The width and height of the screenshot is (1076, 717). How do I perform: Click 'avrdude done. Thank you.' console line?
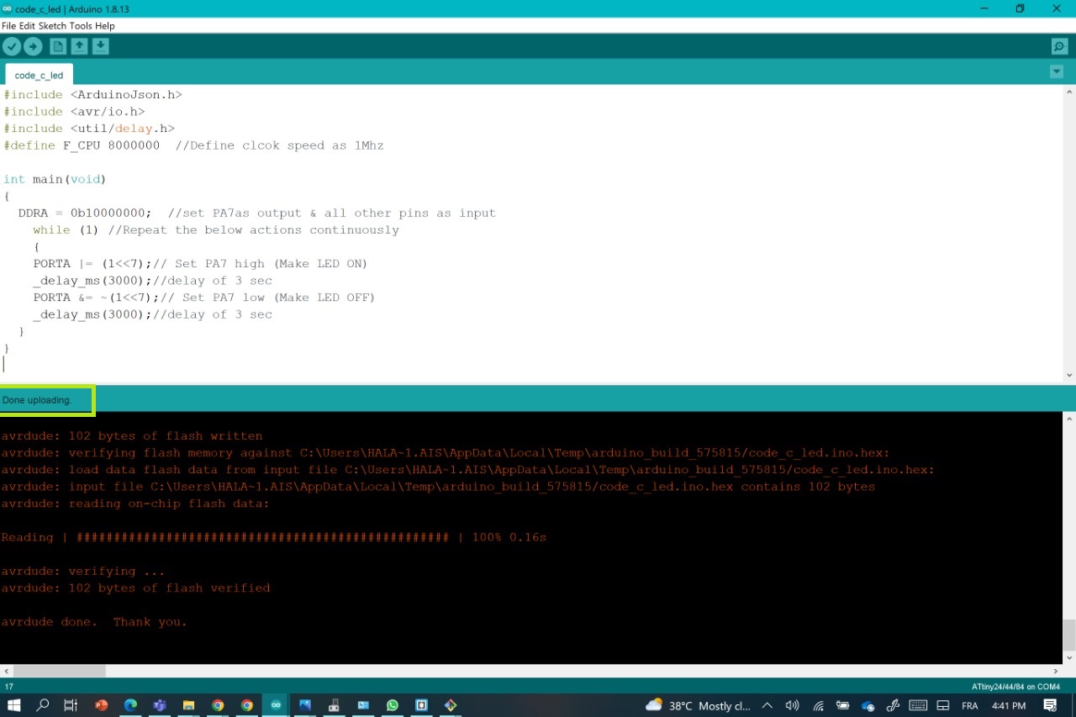(x=94, y=622)
